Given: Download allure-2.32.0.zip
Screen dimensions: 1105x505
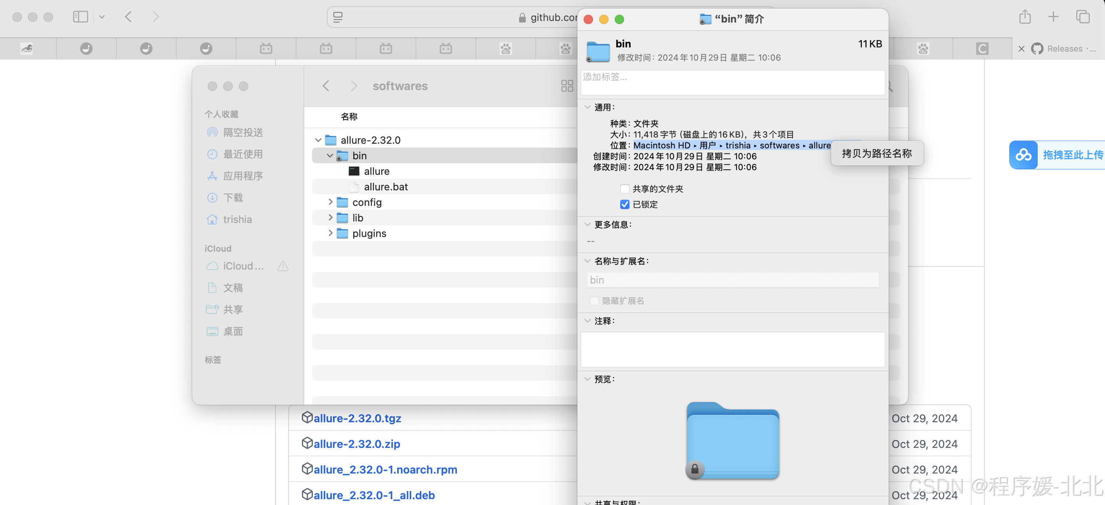Looking at the screenshot, I should (x=356, y=444).
